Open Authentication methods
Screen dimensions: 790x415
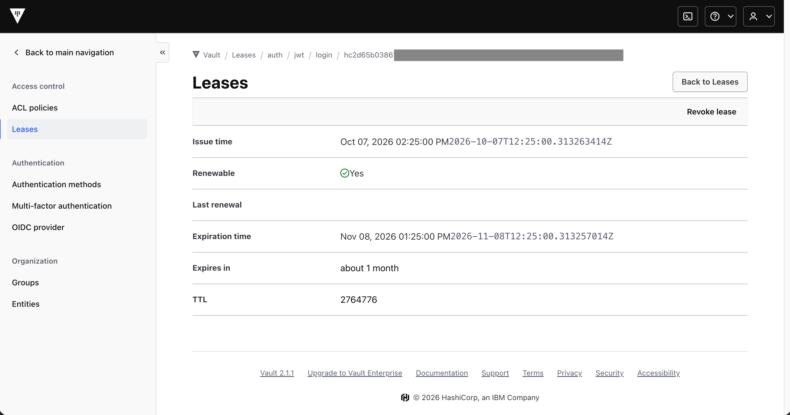click(56, 184)
